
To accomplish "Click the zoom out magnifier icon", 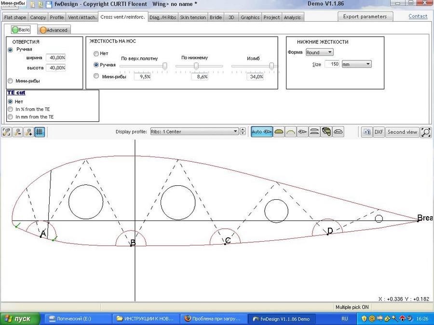I will point(18,132).
